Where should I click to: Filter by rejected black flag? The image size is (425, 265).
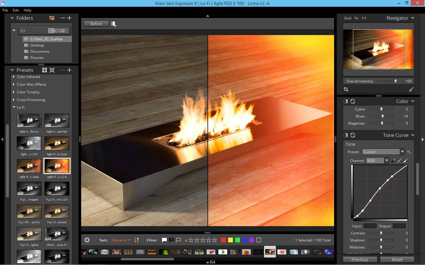(171, 240)
